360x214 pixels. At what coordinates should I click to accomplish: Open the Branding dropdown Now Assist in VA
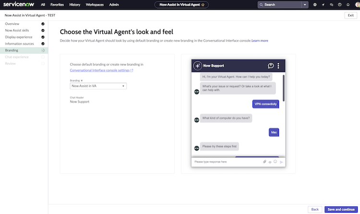tap(98, 86)
